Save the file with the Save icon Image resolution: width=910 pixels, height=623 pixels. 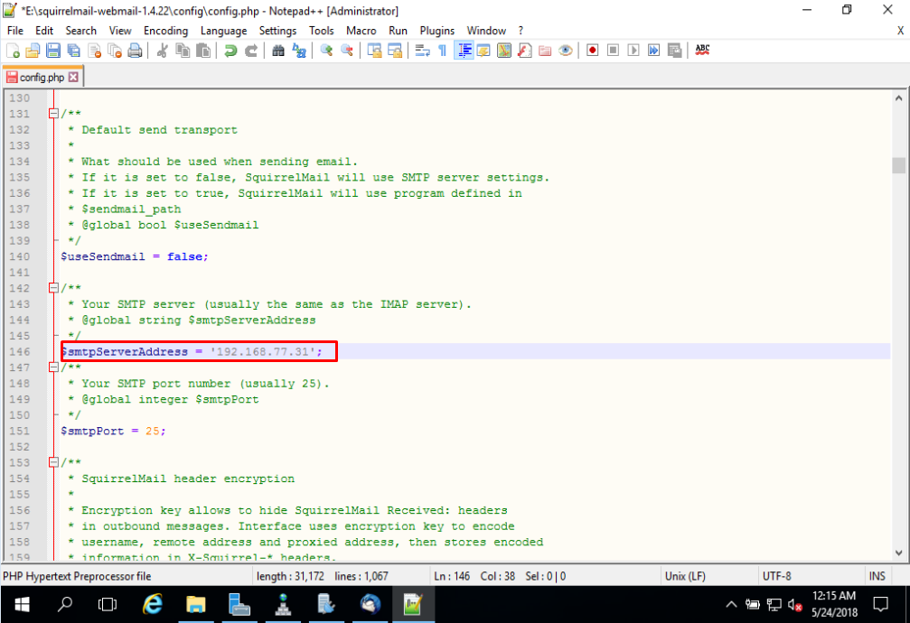(53, 51)
